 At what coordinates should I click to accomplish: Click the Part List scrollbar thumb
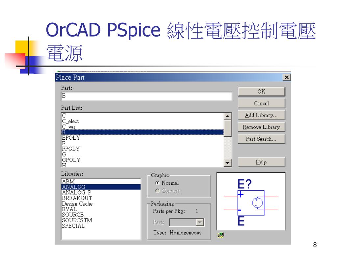pos(227,128)
